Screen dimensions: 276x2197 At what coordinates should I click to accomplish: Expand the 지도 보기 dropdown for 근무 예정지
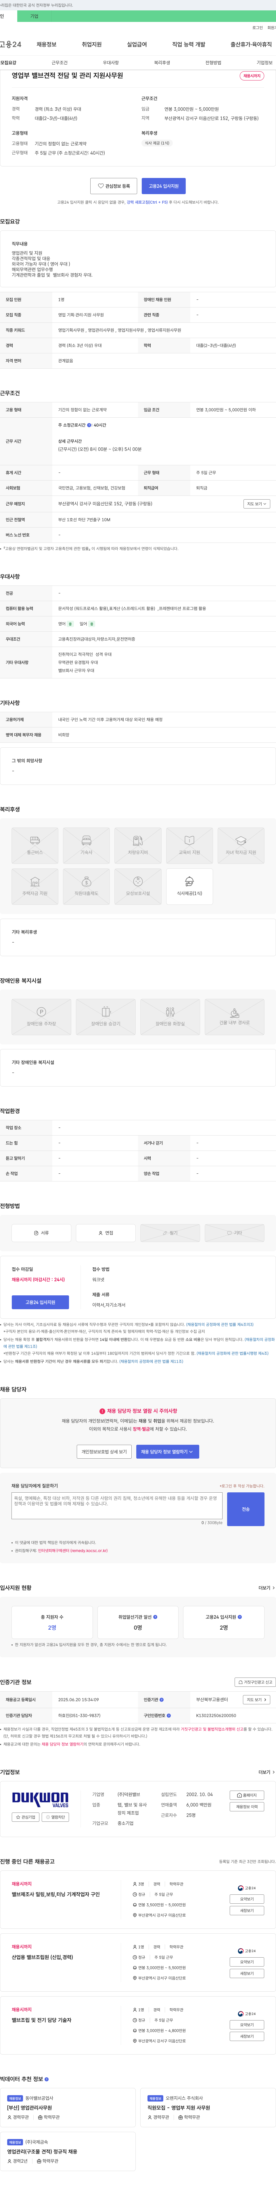pyautogui.click(x=256, y=504)
